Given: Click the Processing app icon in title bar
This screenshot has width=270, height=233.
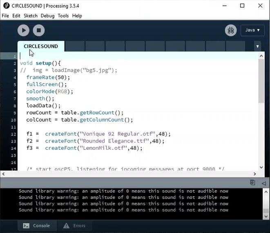Looking at the screenshot, I should pos(6,6).
